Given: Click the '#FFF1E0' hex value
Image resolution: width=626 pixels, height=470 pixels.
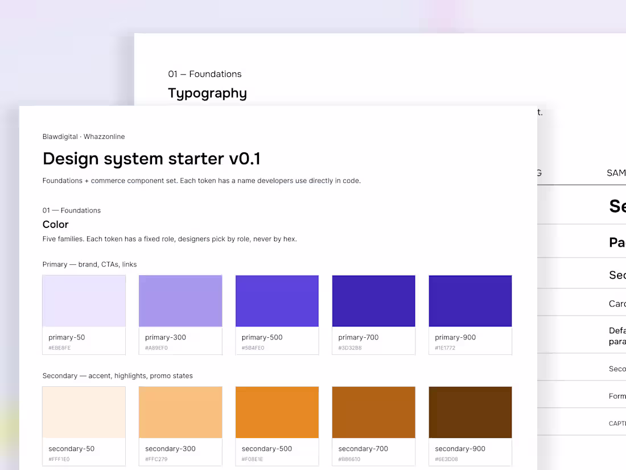Looking at the screenshot, I should pos(59,459).
